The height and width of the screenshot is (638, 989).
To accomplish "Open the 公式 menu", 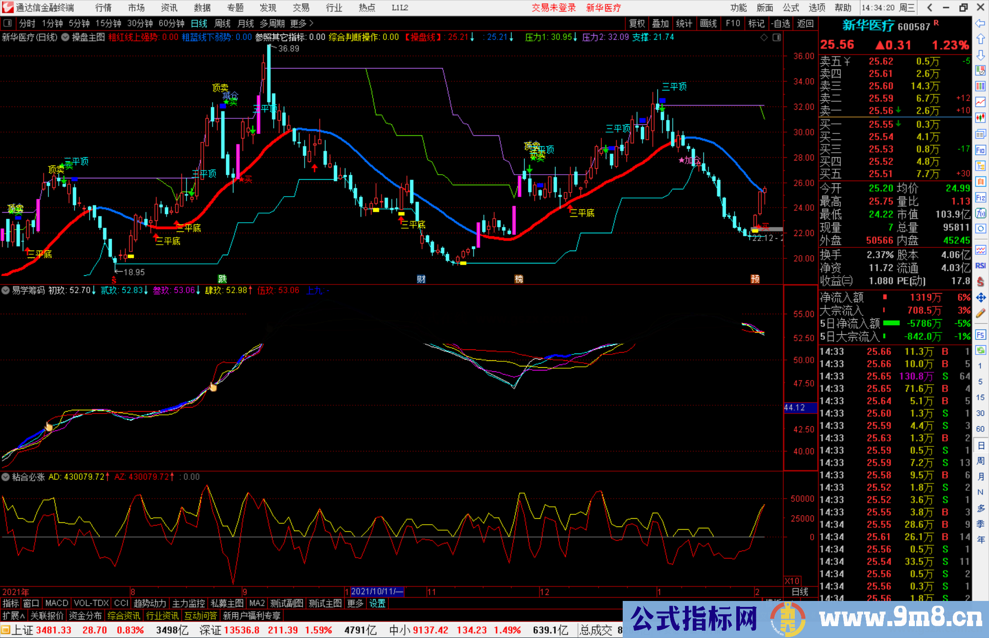I will click(x=790, y=8).
